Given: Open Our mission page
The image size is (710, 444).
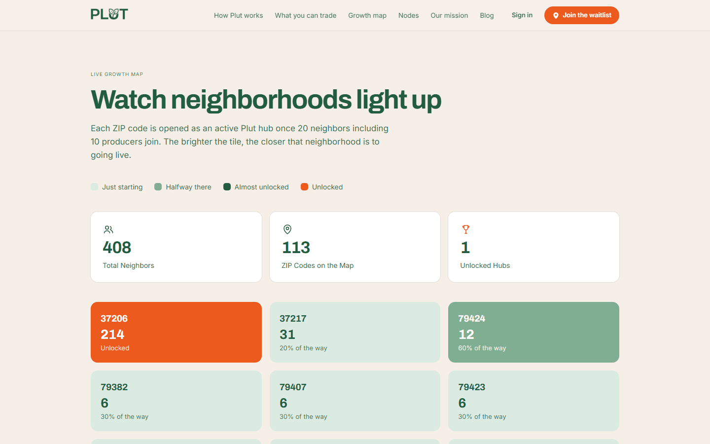Looking at the screenshot, I should [x=449, y=15].
